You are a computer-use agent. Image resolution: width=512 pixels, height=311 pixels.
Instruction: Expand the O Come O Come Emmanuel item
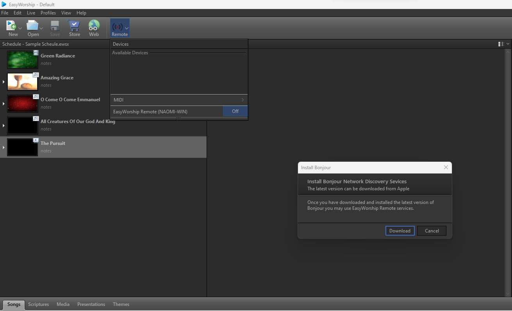[x=4, y=104]
